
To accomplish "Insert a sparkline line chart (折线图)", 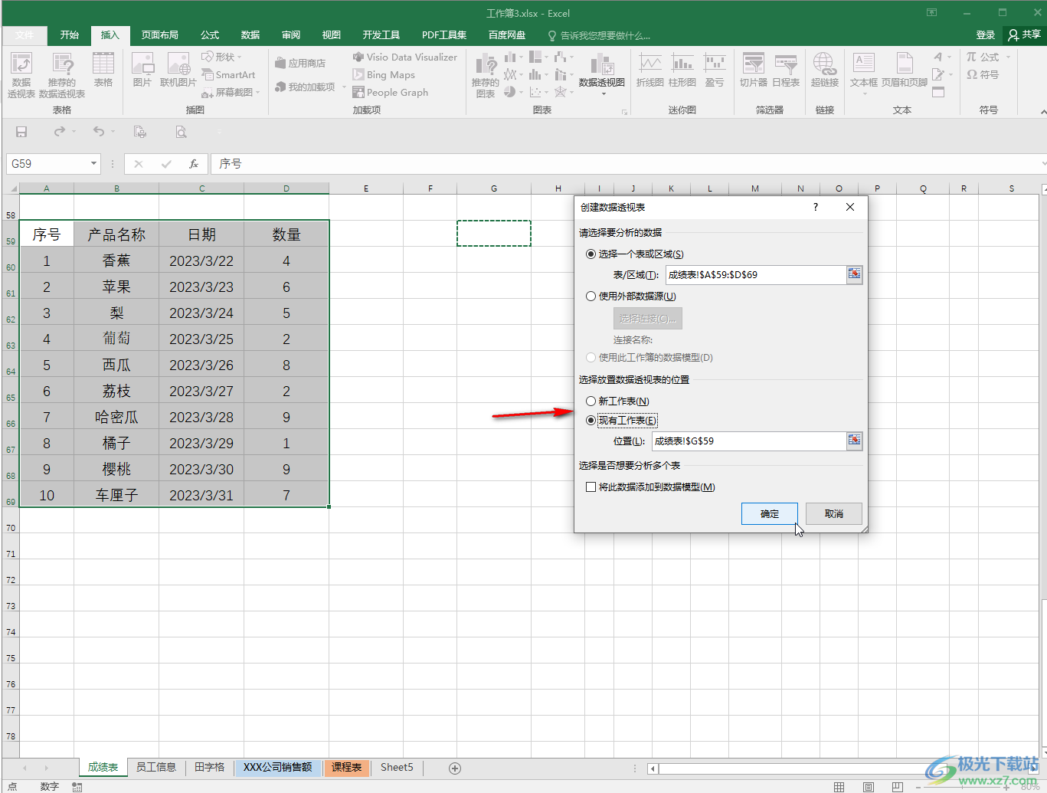I will [649, 70].
